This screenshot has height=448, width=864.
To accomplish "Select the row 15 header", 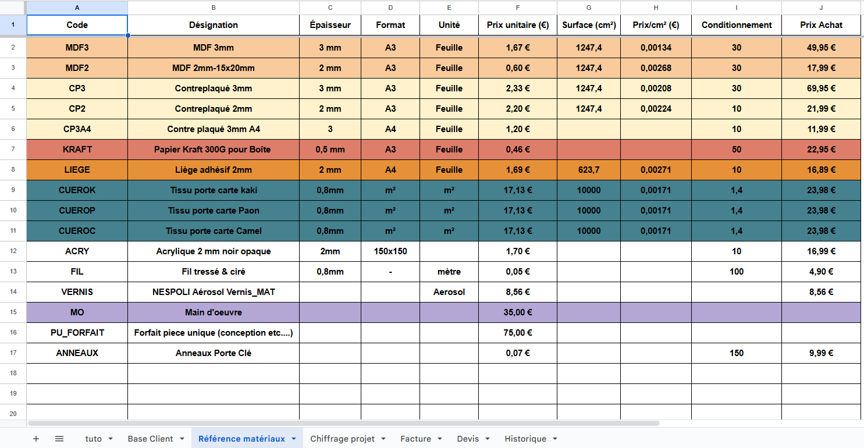I will pos(13,312).
